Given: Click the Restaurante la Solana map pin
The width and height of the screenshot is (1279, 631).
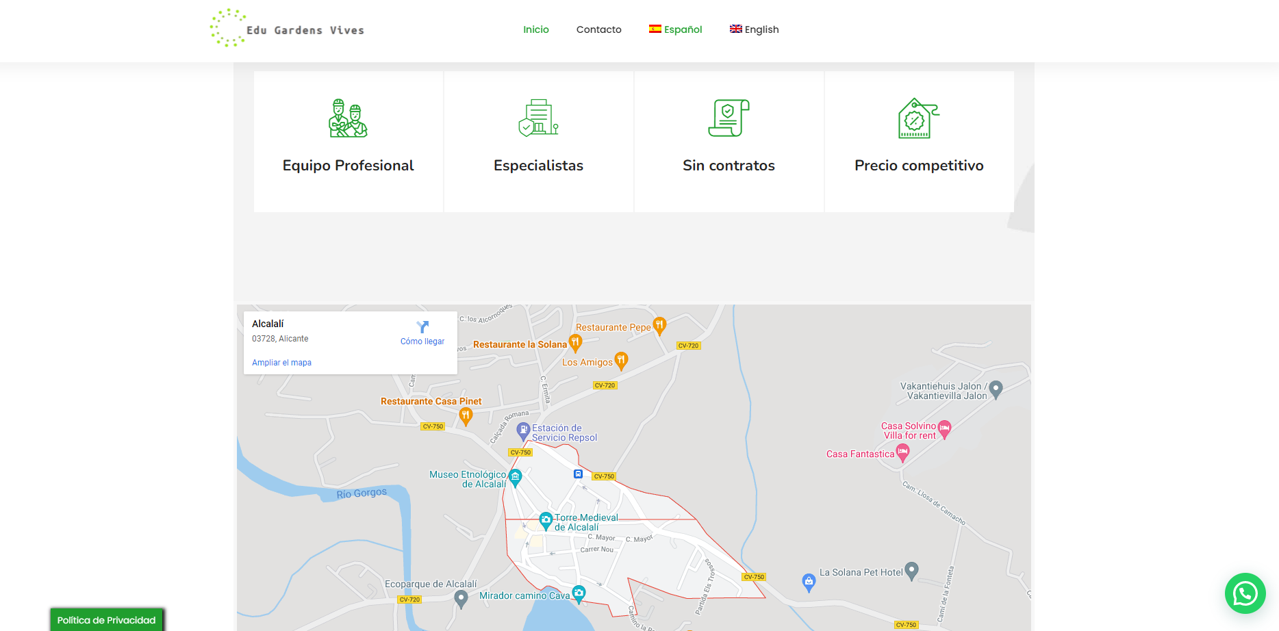Looking at the screenshot, I should 576,343.
